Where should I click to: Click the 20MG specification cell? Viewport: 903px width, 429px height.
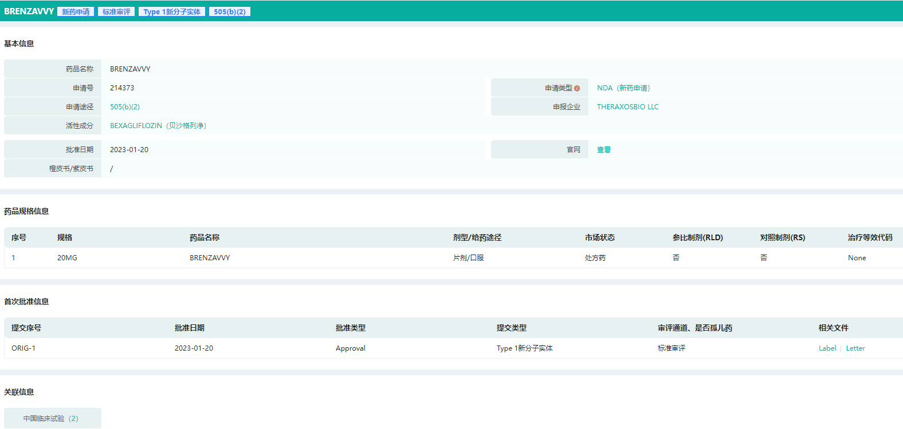click(x=67, y=258)
